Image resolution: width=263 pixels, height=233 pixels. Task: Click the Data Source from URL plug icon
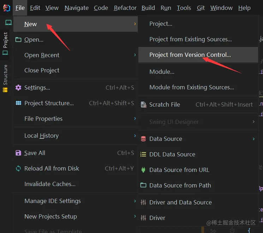143,170
